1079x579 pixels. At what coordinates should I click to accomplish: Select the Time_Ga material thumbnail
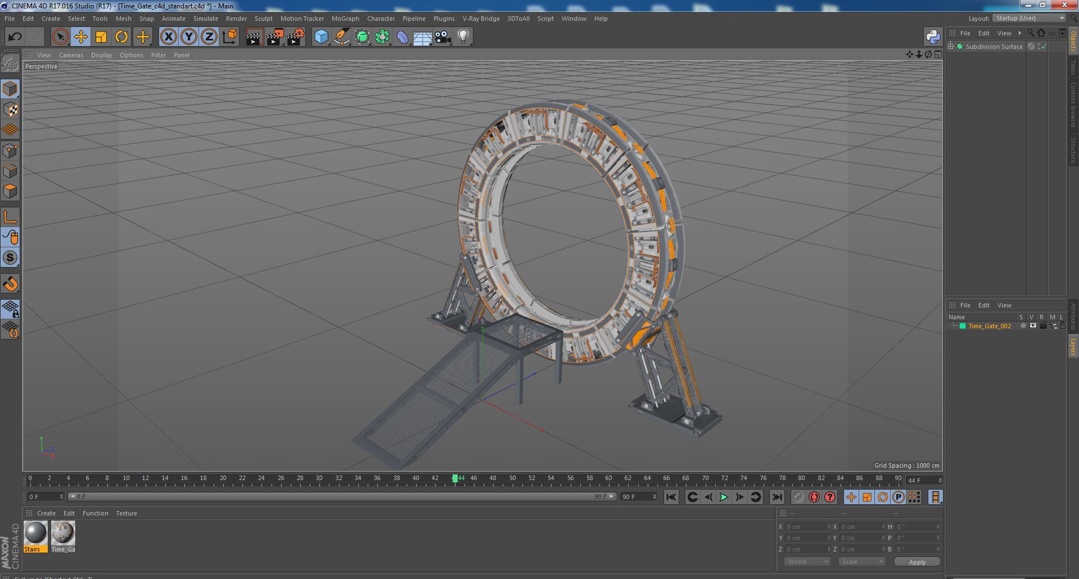pyautogui.click(x=63, y=533)
